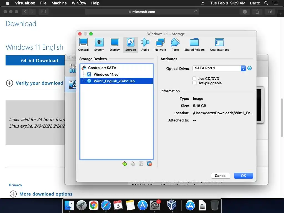Image resolution: width=284 pixels, height=213 pixels.
Task: Click the Safari address bar showing microsoft.com
Action: (142, 12)
